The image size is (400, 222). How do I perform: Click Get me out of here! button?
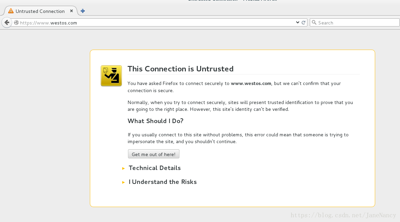154,154
